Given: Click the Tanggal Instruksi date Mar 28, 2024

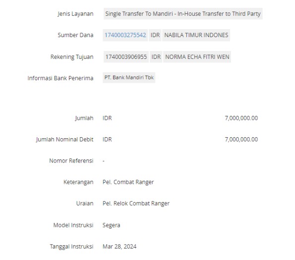Looking at the screenshot, I should [119, 247].
